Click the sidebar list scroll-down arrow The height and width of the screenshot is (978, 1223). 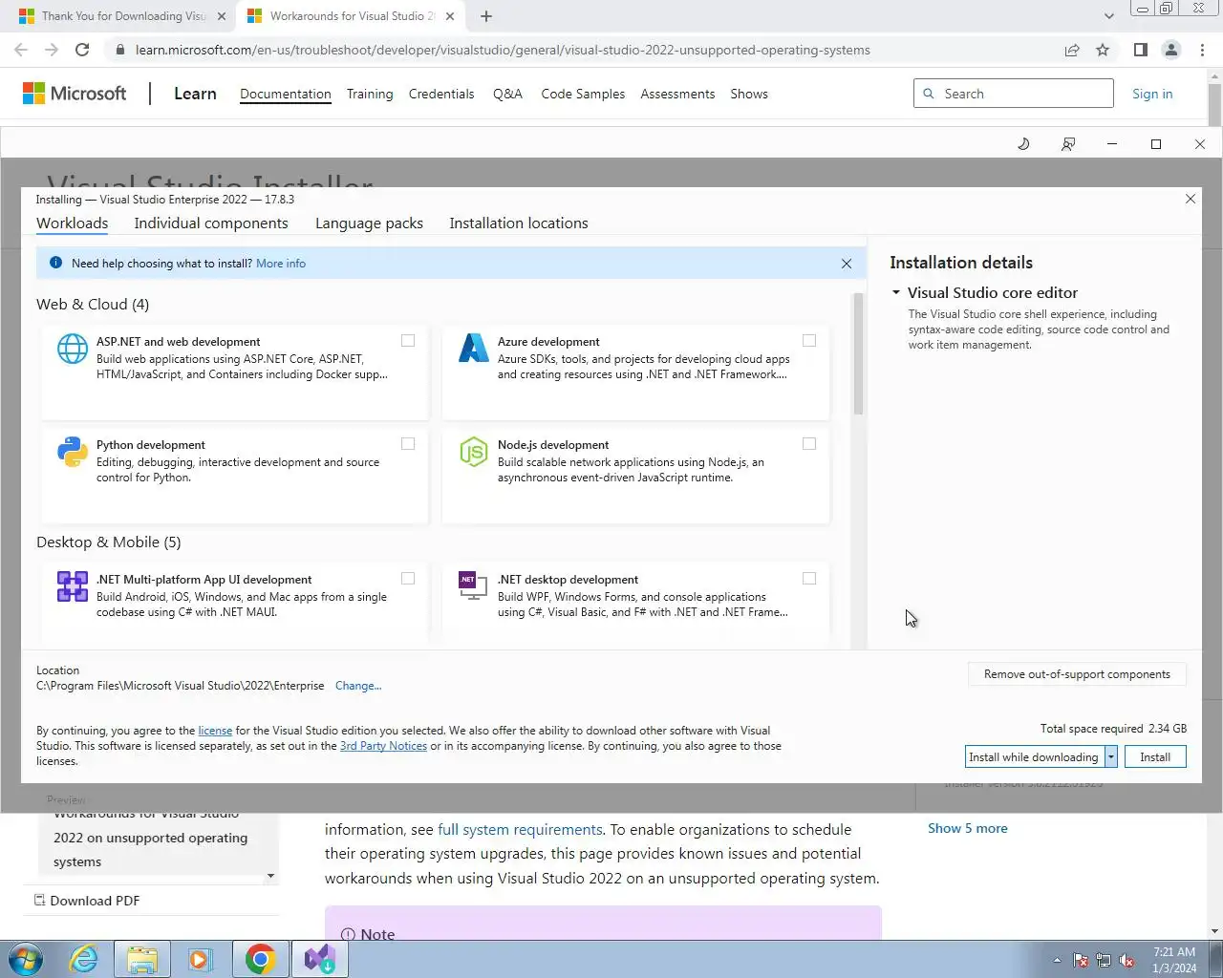click(270, 876)
